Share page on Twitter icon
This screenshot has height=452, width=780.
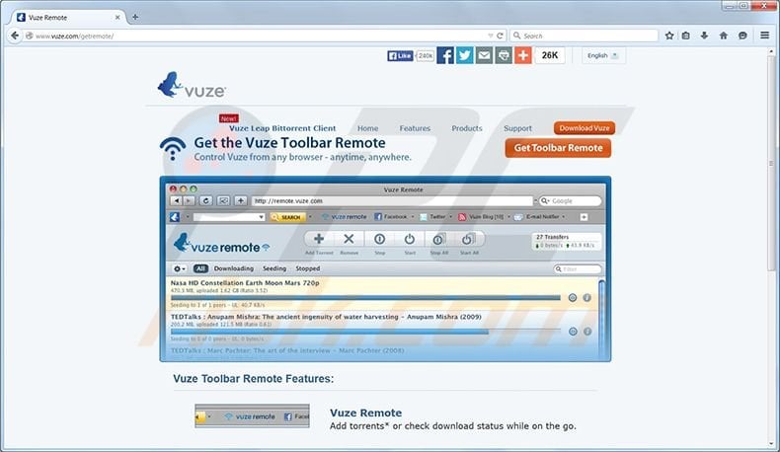(465, 55)
